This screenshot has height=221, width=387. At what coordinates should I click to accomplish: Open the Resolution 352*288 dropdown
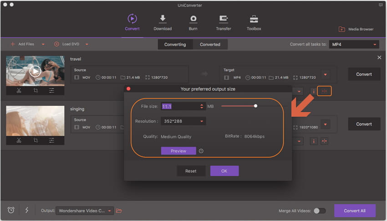pyautogui.click(x=183, y=121)
